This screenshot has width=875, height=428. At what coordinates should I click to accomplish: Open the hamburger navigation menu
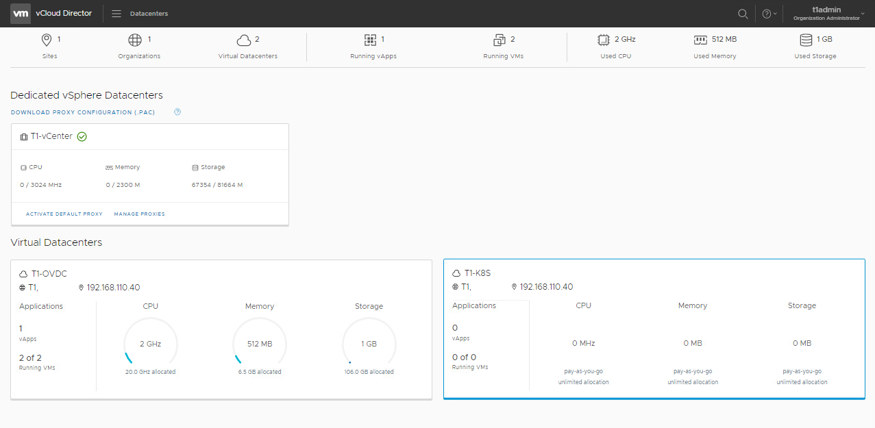click(x=116, y=14)
